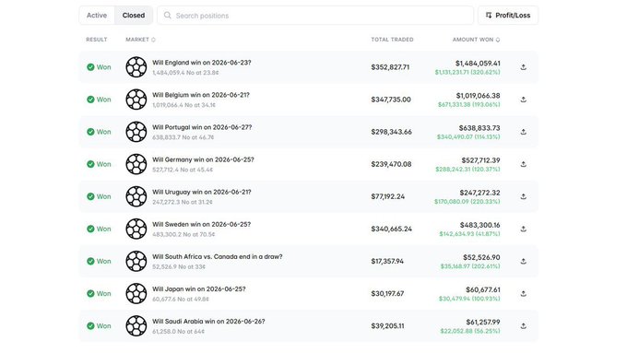Image resolution: width=627 pixels, height=353 pixels.
Task: Click the total traded value $77,192.24
Action: point(388,196)
